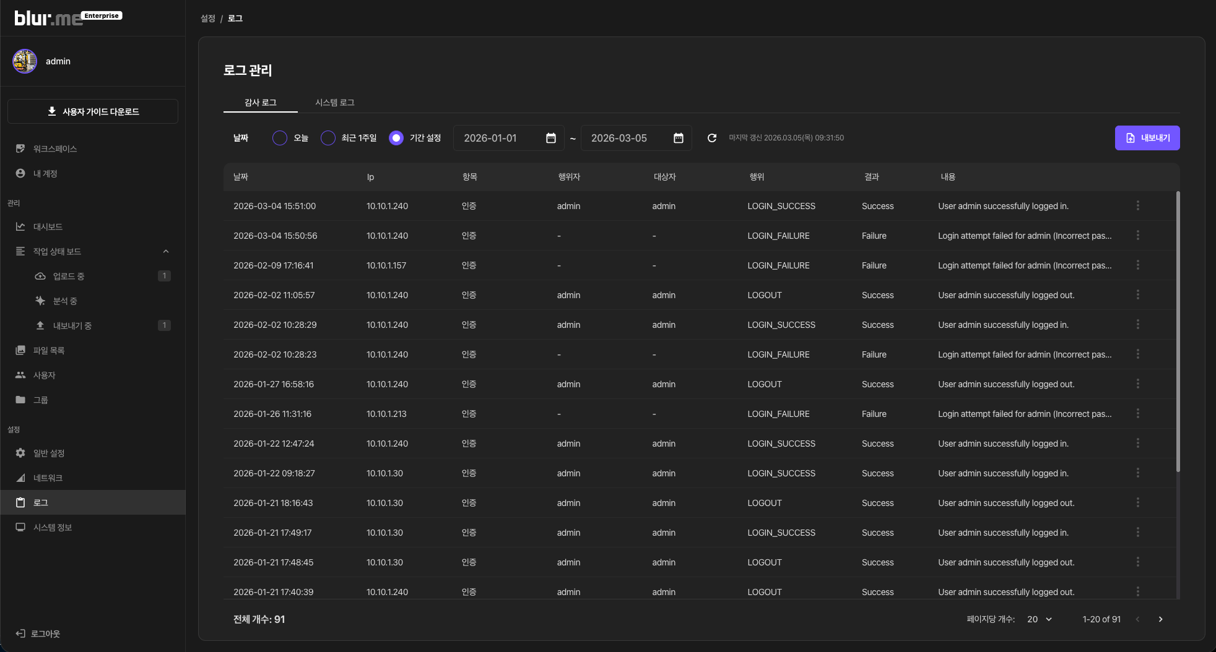The image size is (1216, 652).
Task: Open 시스템 정보 monitor icon in sidebar
Action: (x=20, y=527)
